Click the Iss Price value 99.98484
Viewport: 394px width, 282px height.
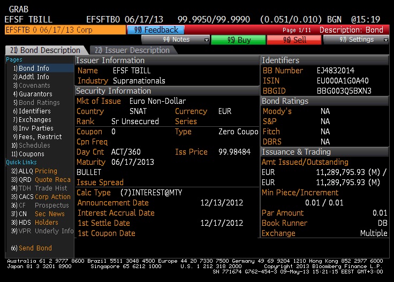234,151
